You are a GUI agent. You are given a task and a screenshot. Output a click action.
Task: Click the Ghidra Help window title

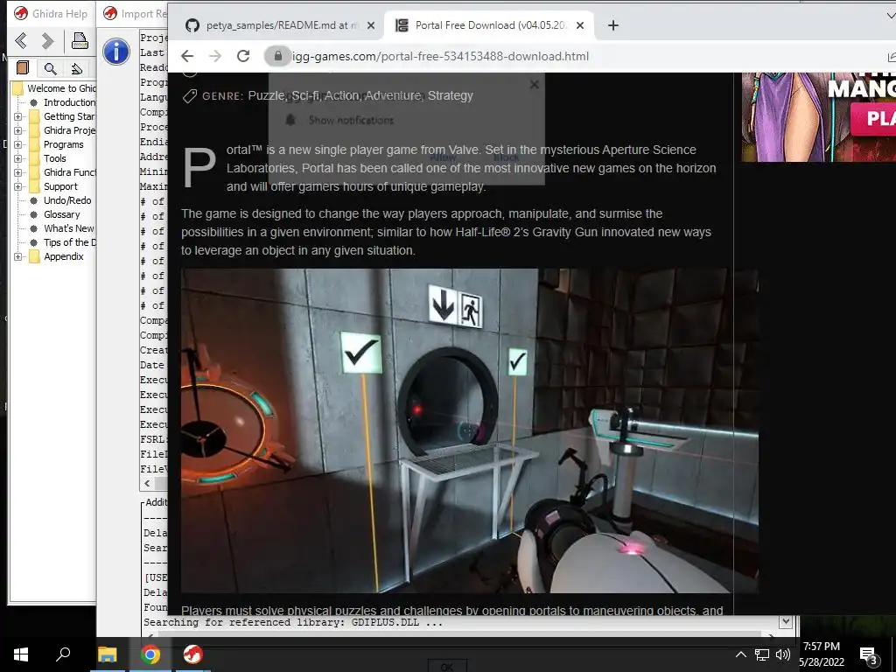click(59, 14)
